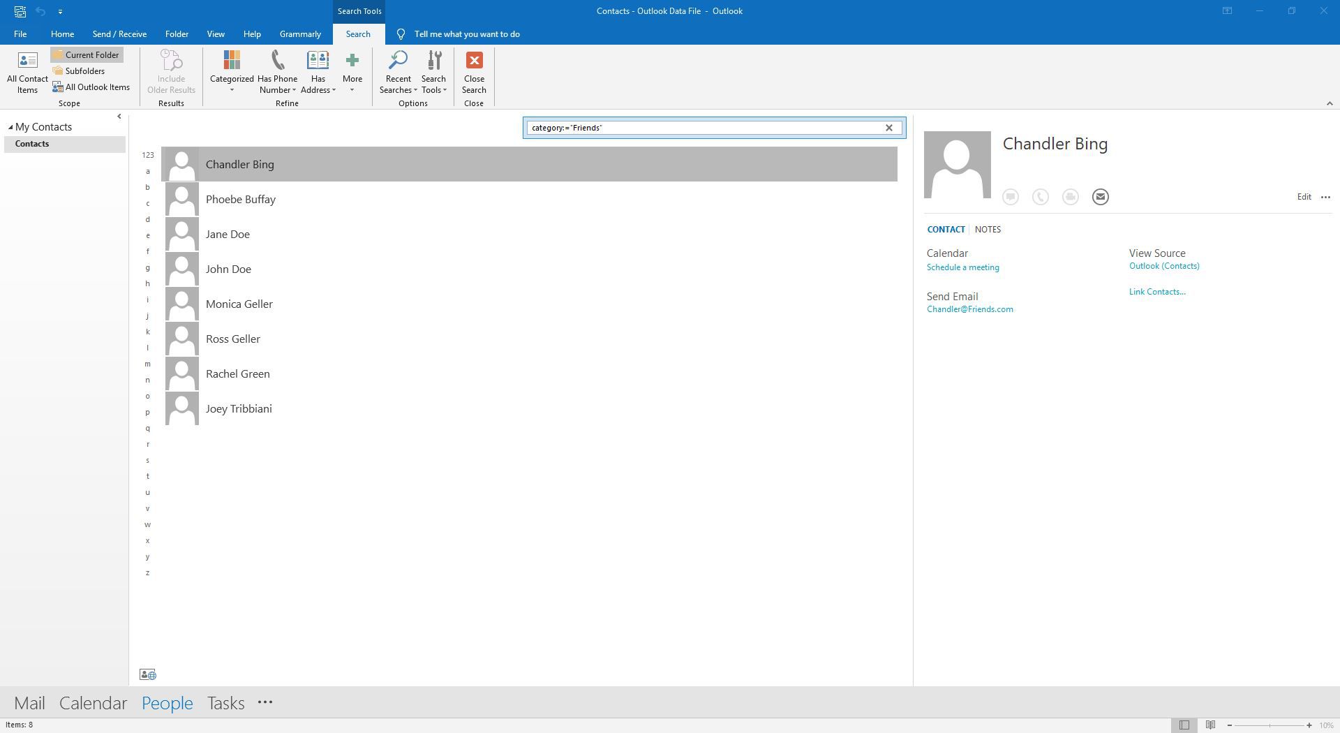Click Chandler Bing's list avatar thumbnail
Image resolution: width=1340 pixels, height=733 pixels.
pyautogui.click(x=182, y=164)
